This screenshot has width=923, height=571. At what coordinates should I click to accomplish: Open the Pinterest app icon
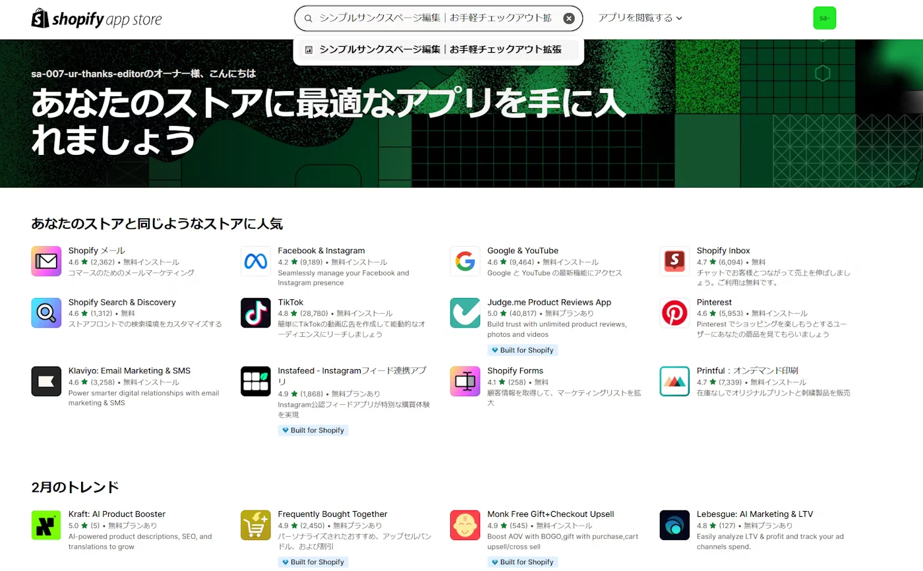point(674,313)
